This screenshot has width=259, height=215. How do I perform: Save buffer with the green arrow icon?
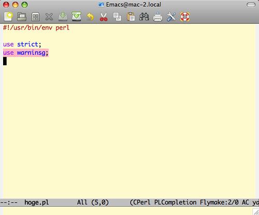pyautogui.click(x=63, y=17)
